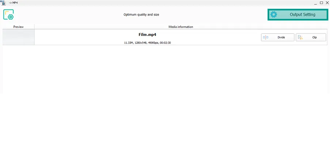The width and height of the screenshot is (330, 148).
Task: Click the -> MP4 window title
Action: click(13, 3)
